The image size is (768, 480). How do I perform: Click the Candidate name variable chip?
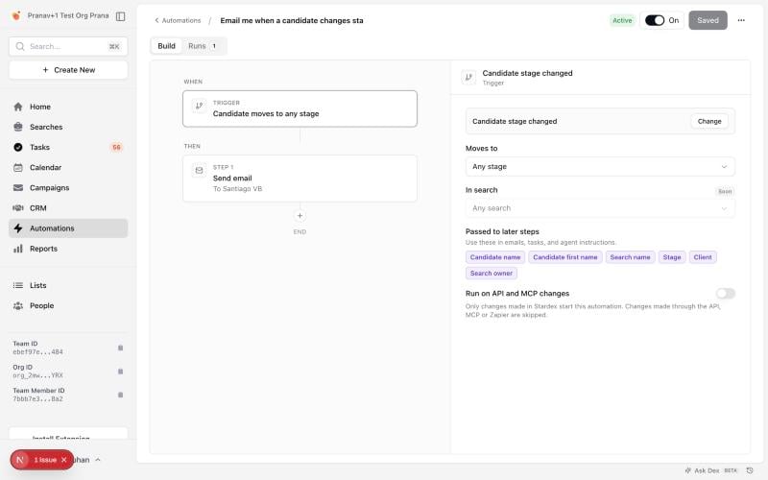point(495,257)
